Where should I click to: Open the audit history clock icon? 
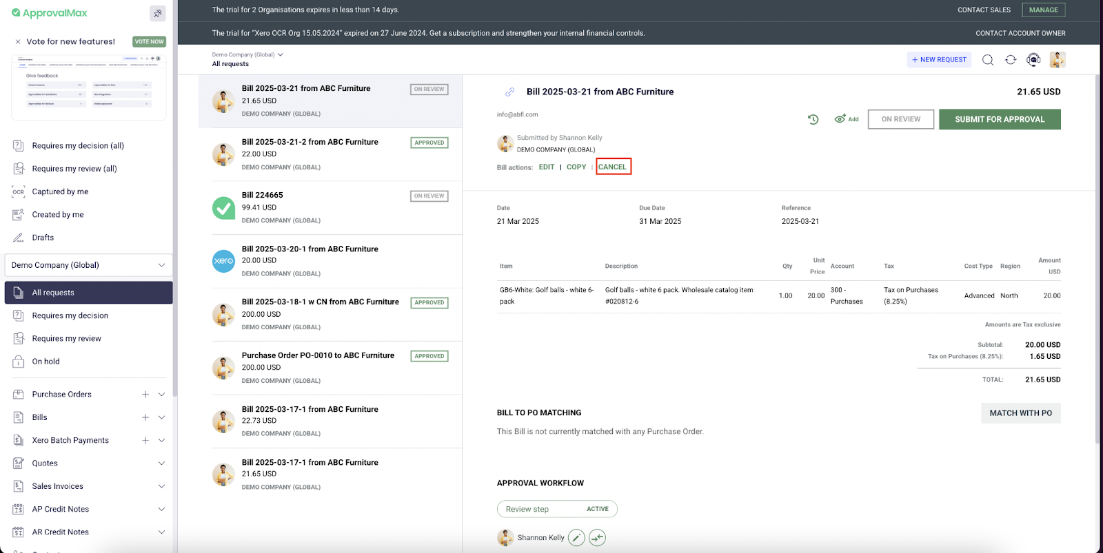[813, 119]
